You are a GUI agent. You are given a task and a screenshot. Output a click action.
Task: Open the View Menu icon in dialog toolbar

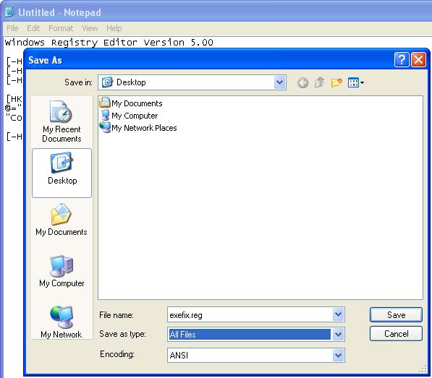(356, 82)
